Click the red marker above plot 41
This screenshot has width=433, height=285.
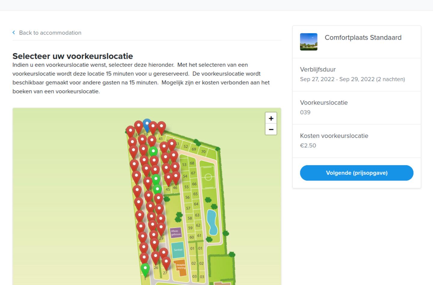point(161,127)
